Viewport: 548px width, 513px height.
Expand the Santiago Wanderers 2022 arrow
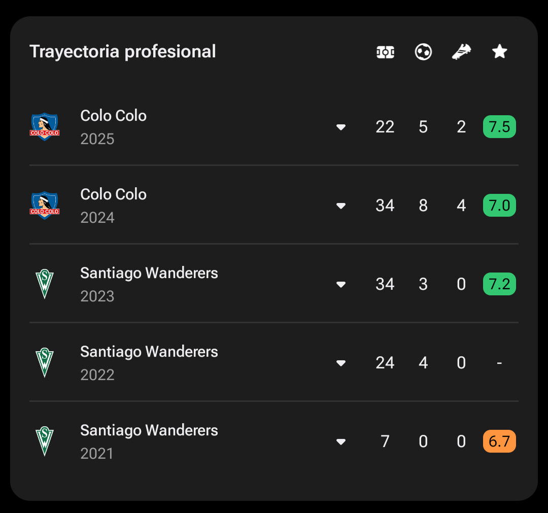point(341,363)
